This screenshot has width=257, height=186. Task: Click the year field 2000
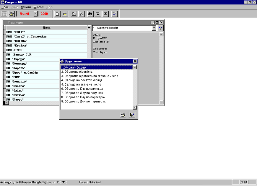pos(44,14)
